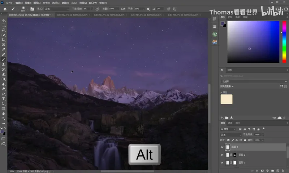The width and height of the screenshot is (289, 173).
Task: Open the layer opacity dropdown arrow
Action: click(263, 135)
